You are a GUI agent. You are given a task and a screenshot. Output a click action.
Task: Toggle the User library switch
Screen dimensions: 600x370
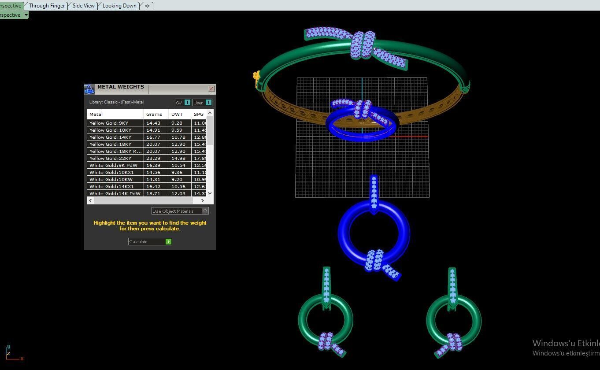[x=202, y=103]
